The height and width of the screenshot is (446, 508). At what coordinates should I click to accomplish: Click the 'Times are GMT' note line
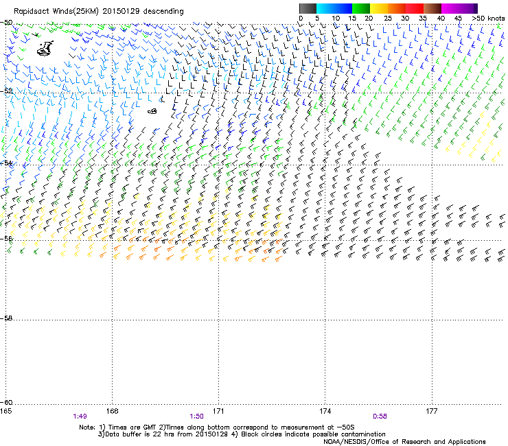(x=216, y=427)
